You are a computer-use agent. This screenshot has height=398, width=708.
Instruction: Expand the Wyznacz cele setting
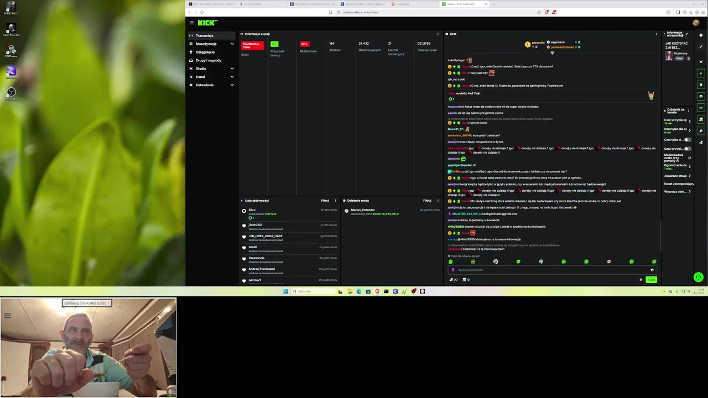[x=677, y=191]
